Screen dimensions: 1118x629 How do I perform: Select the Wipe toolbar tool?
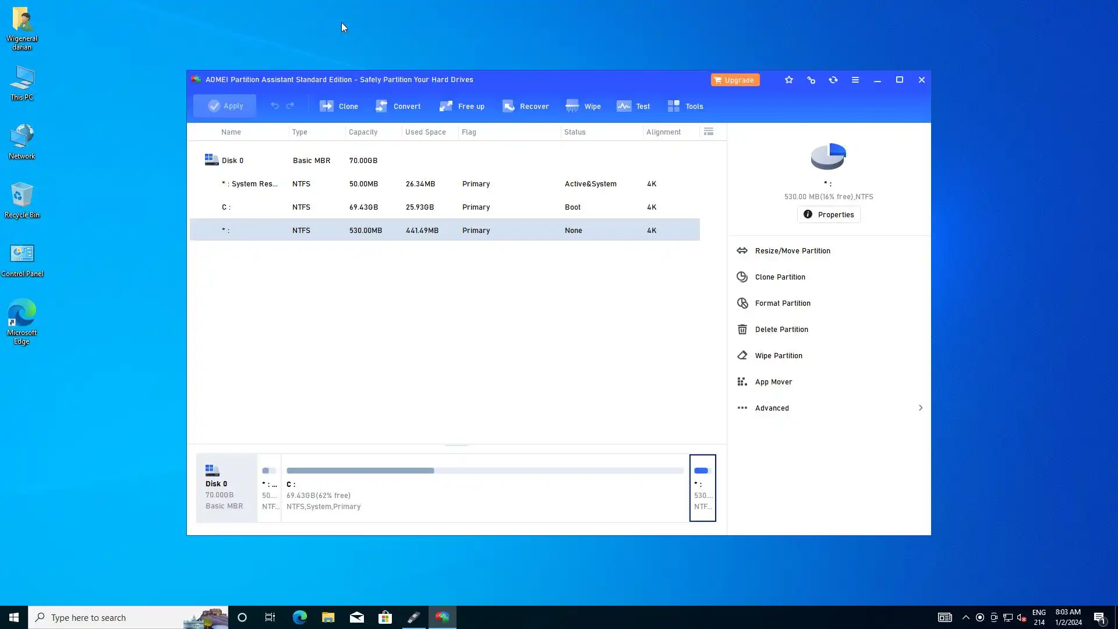click(x=583, y=106)
